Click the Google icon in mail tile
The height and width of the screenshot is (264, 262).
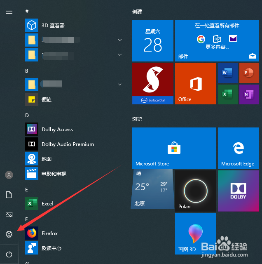[201, 39]
